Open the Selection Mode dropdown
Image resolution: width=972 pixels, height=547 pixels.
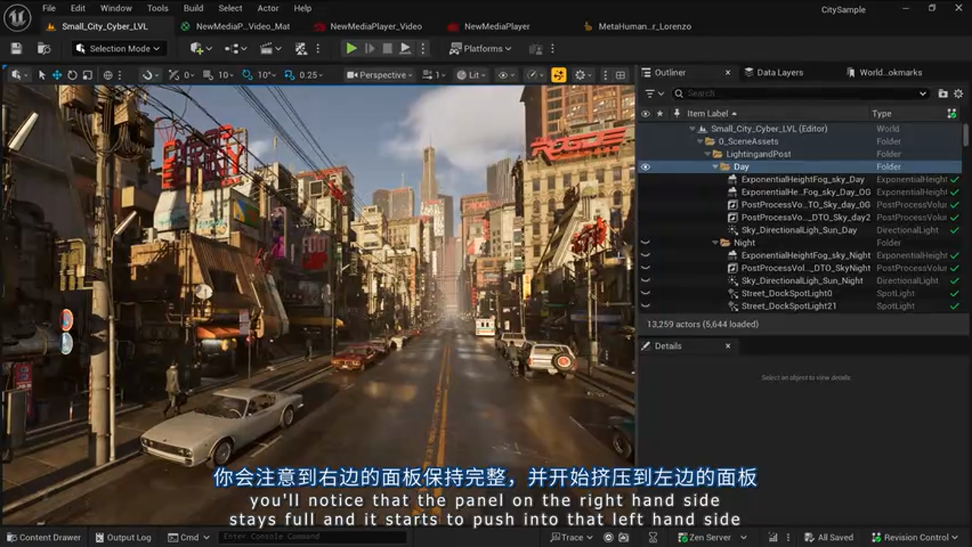pyautogui.click(x=118, y=48)
